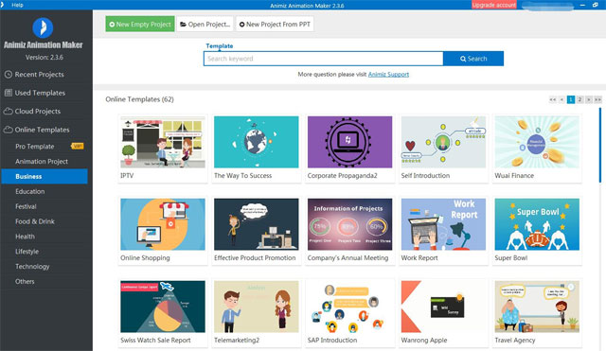Select the Business category
This screenshot has height=351, width=606.
(45, 177)
